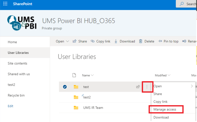This screenshot has height=122, width=197.
Task: Open UMS Power BI HUB_O365 site title
Action: [79, 21]
